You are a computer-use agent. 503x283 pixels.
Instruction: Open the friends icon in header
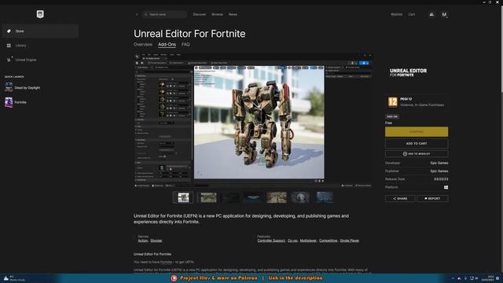(x=431, y=14)
